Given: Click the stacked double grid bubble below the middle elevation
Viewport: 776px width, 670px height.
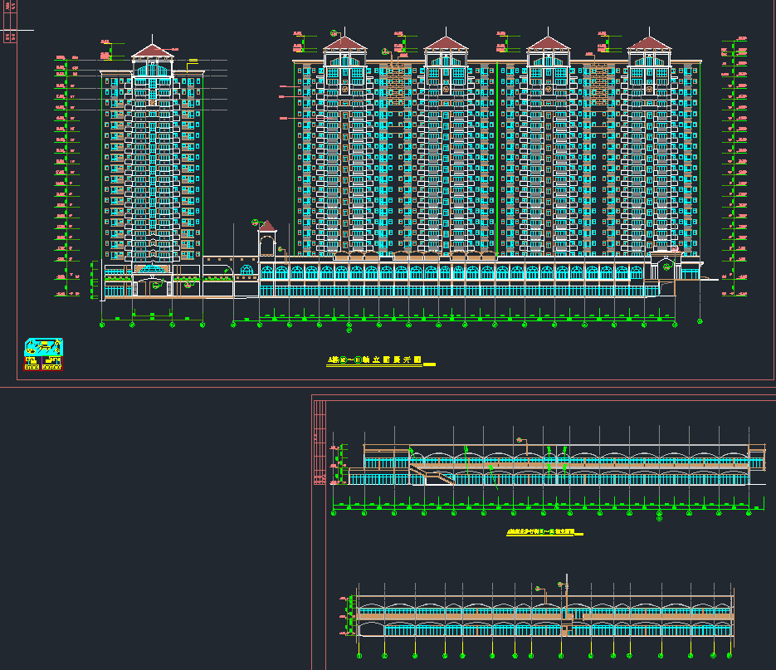Looking at the screenshot, I should tap(659, 516).
